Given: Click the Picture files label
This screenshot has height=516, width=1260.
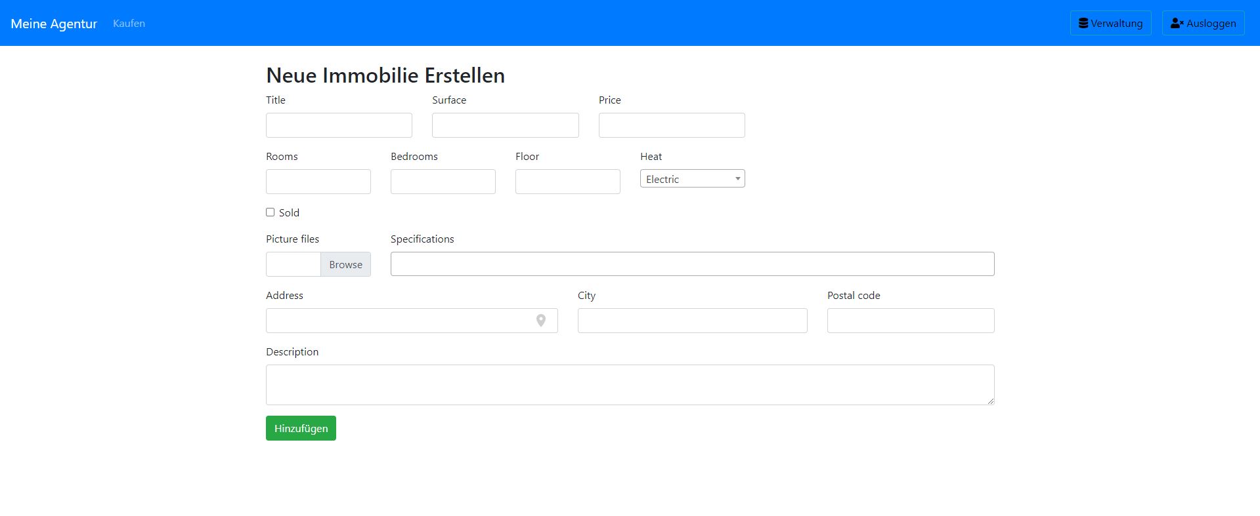Looking at the screenshot, I should (x=292, y=239).
